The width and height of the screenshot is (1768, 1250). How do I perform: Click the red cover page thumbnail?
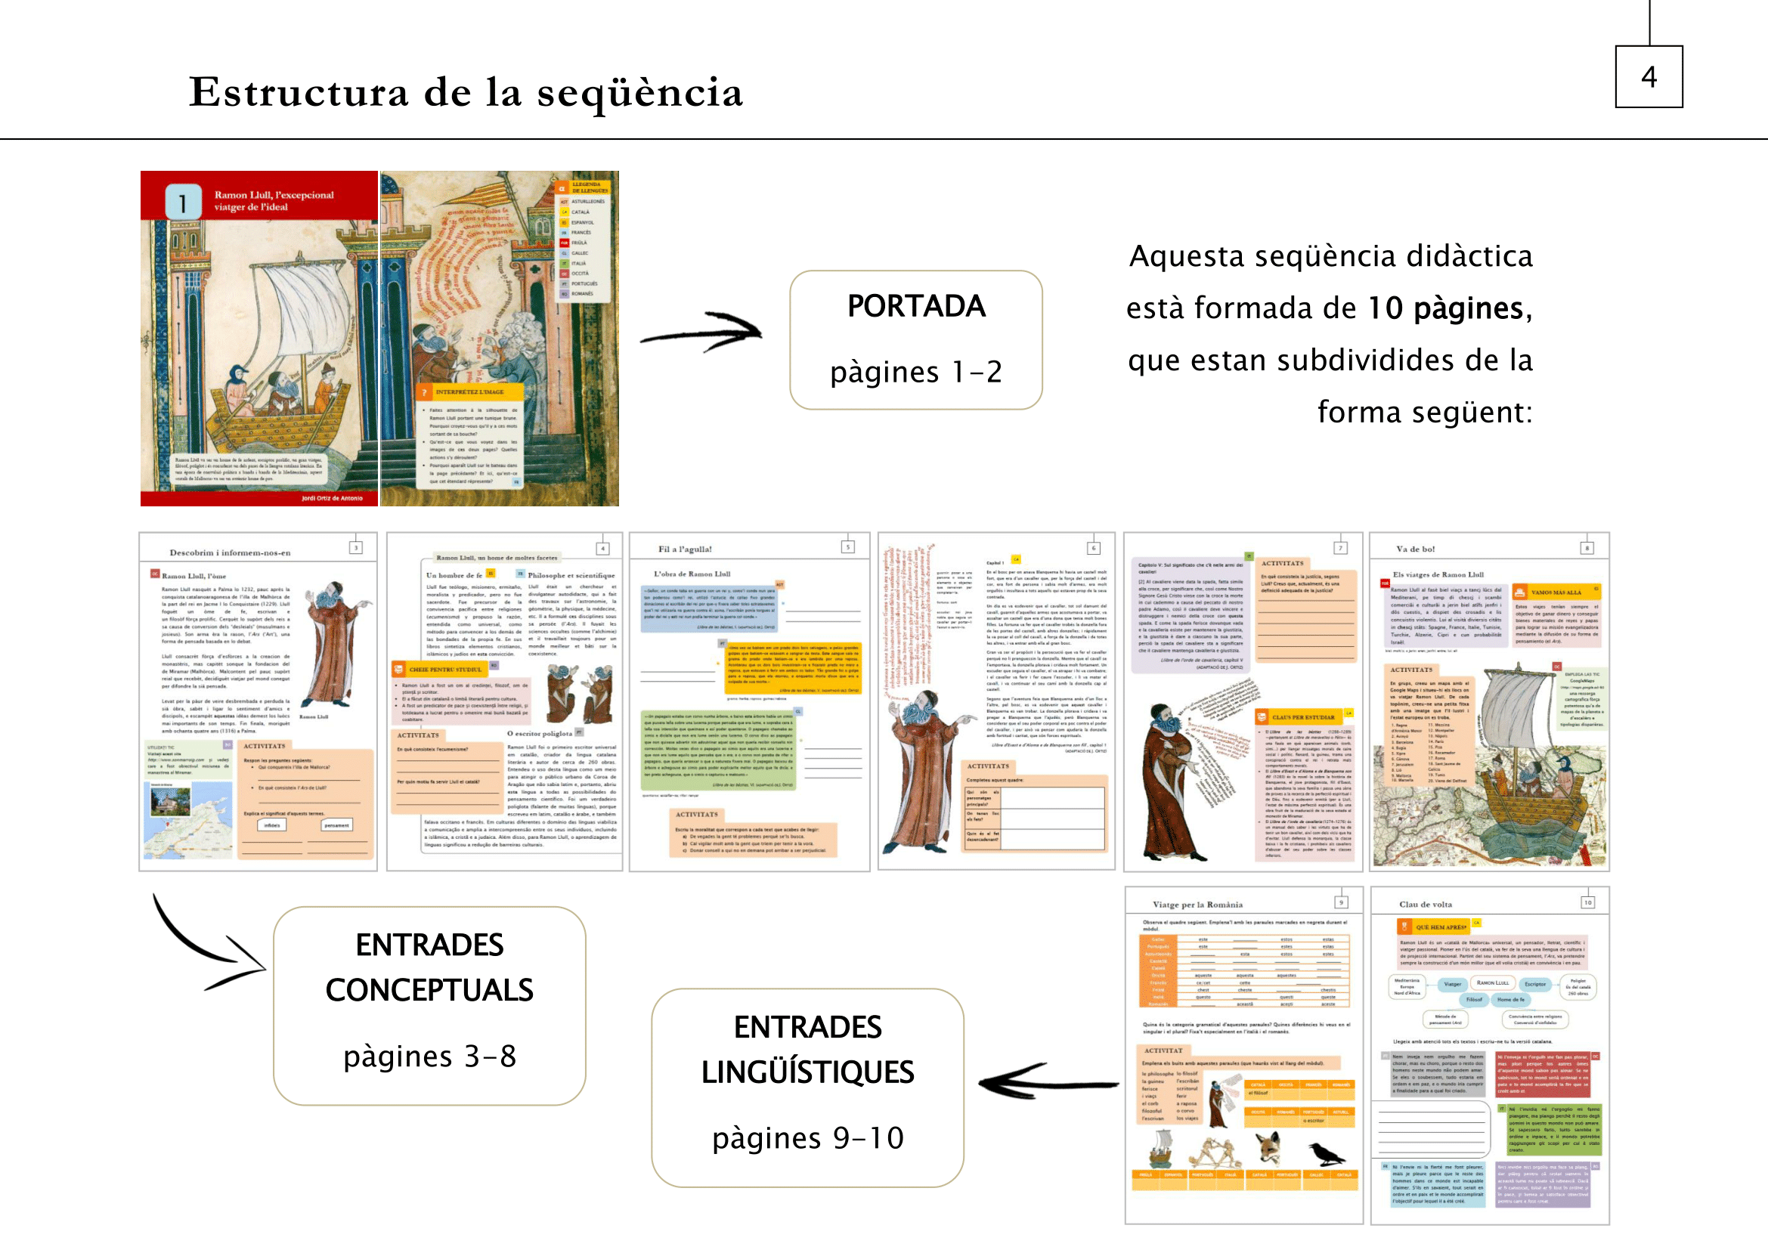click(259, 339)
